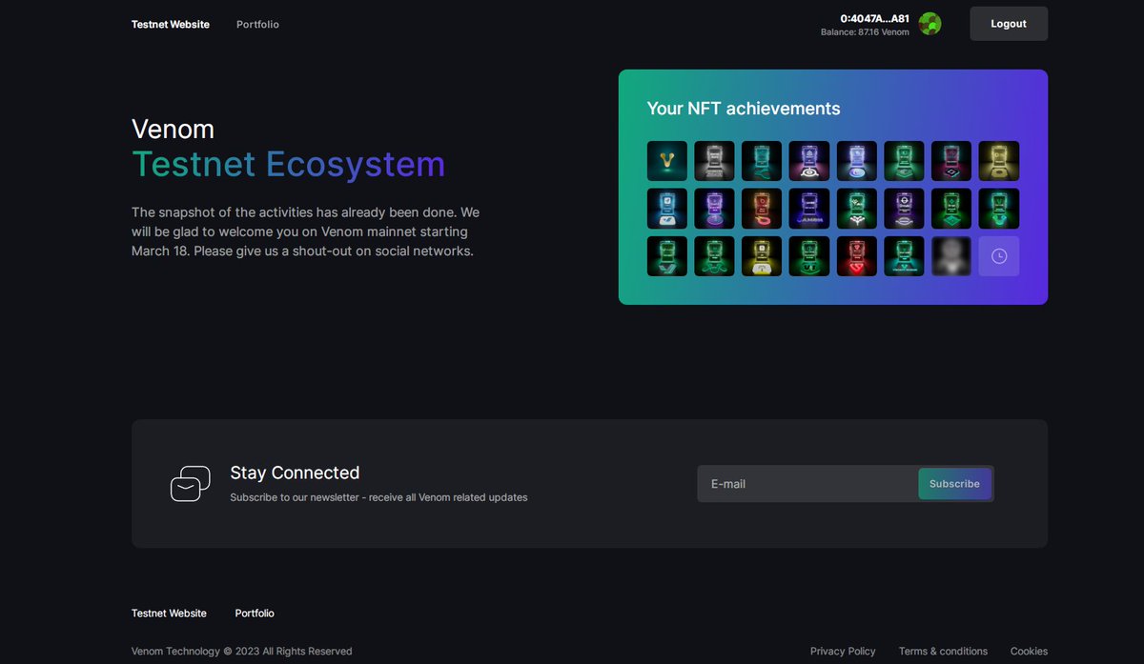Viewport: 1144px width, 664px height.
Task: Open the green NFT with white winged emblem
Action: pyautogui.click(x=856, y=209)
